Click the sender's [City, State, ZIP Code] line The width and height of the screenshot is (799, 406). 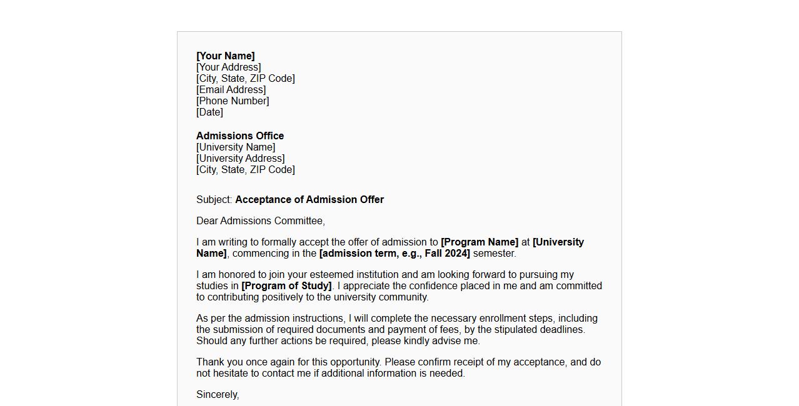pyautogui.click(x=245, y=79)
